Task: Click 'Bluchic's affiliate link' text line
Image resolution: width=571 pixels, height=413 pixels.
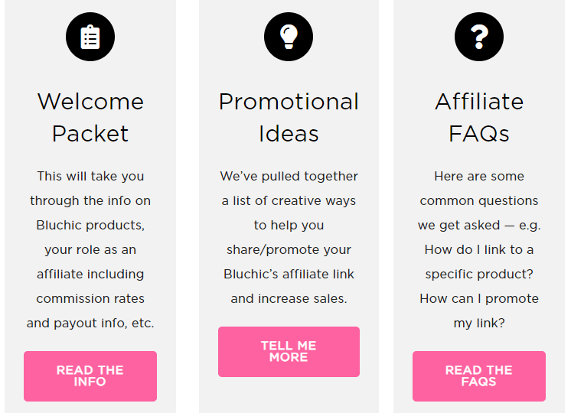Action: (x=289, y=274)
